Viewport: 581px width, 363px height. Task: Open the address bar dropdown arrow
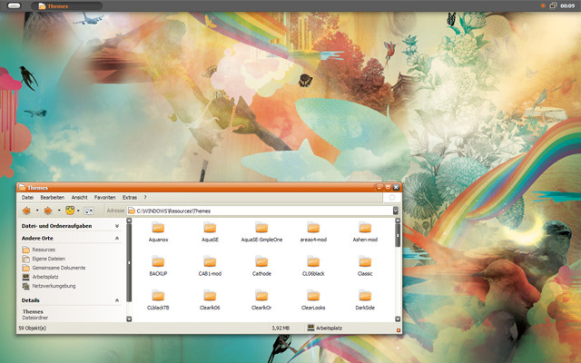(396, 211)
